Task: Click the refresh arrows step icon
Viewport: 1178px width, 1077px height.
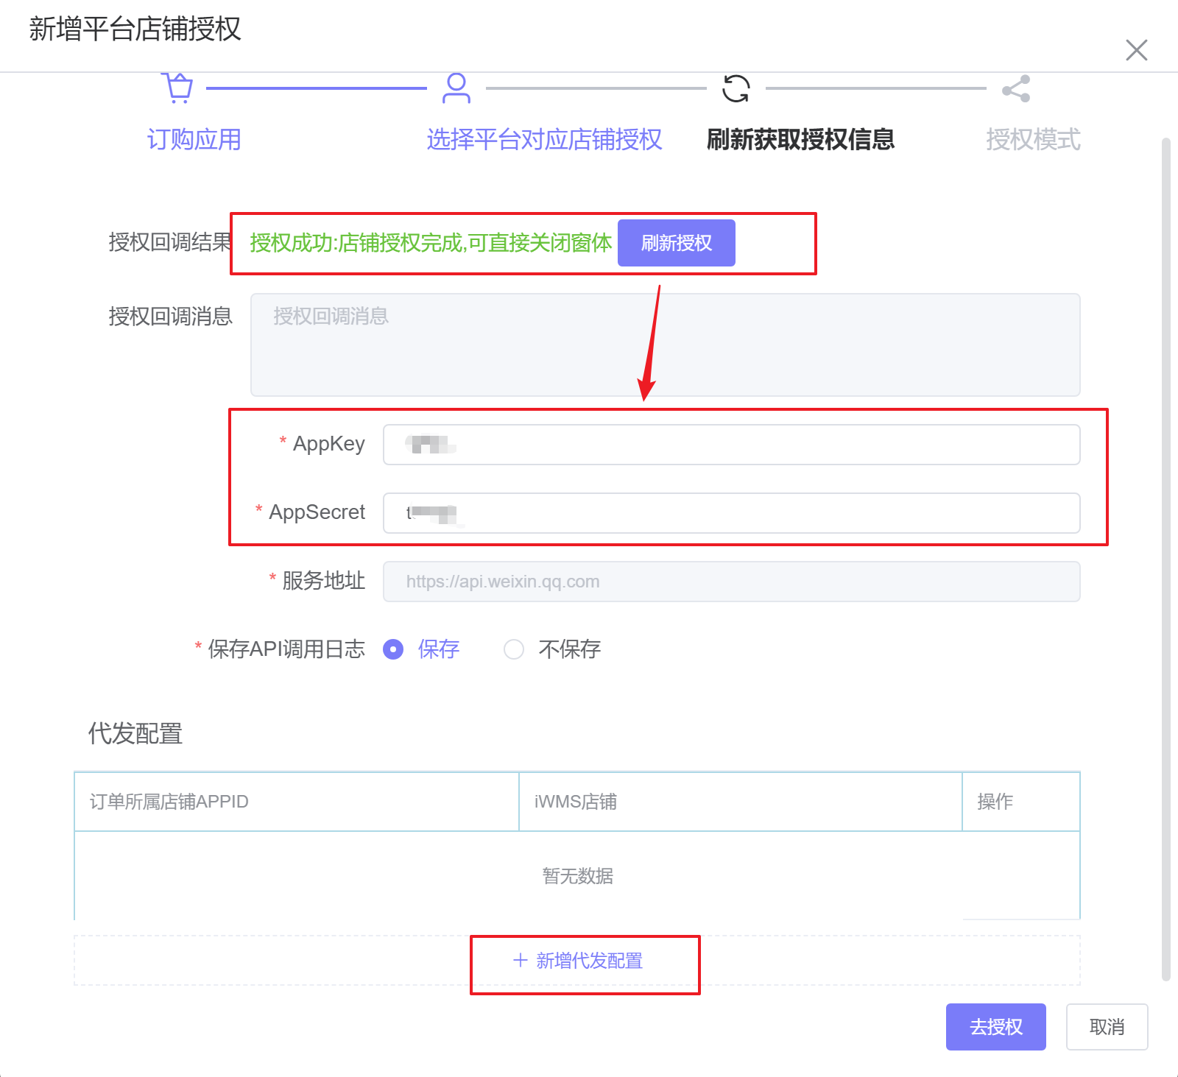Action: (x=736, y=88)
